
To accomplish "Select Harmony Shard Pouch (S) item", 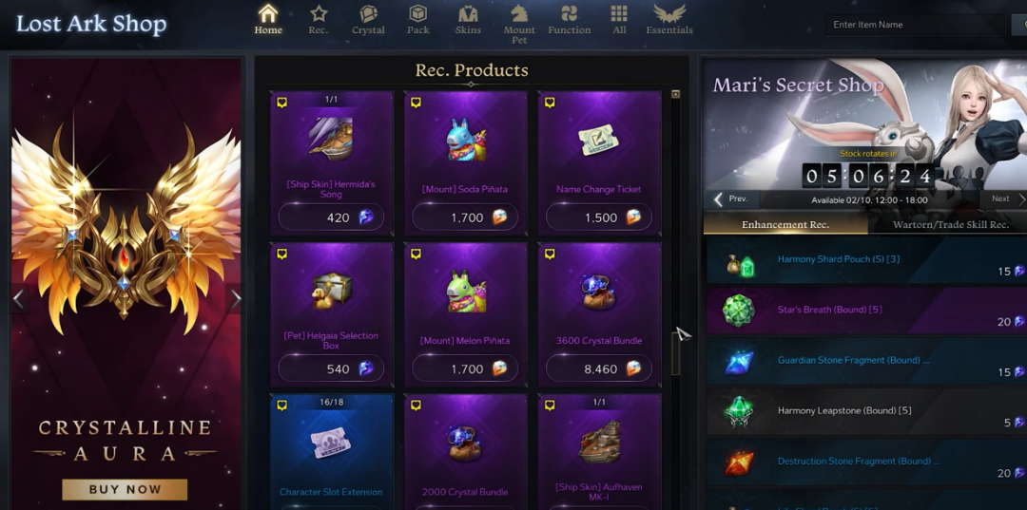I will 866,259.
